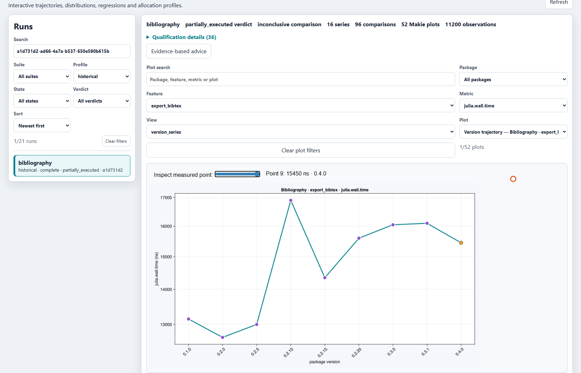Select the bibliography run card
The width and height of the screenshot is (581, 373).
72,166
